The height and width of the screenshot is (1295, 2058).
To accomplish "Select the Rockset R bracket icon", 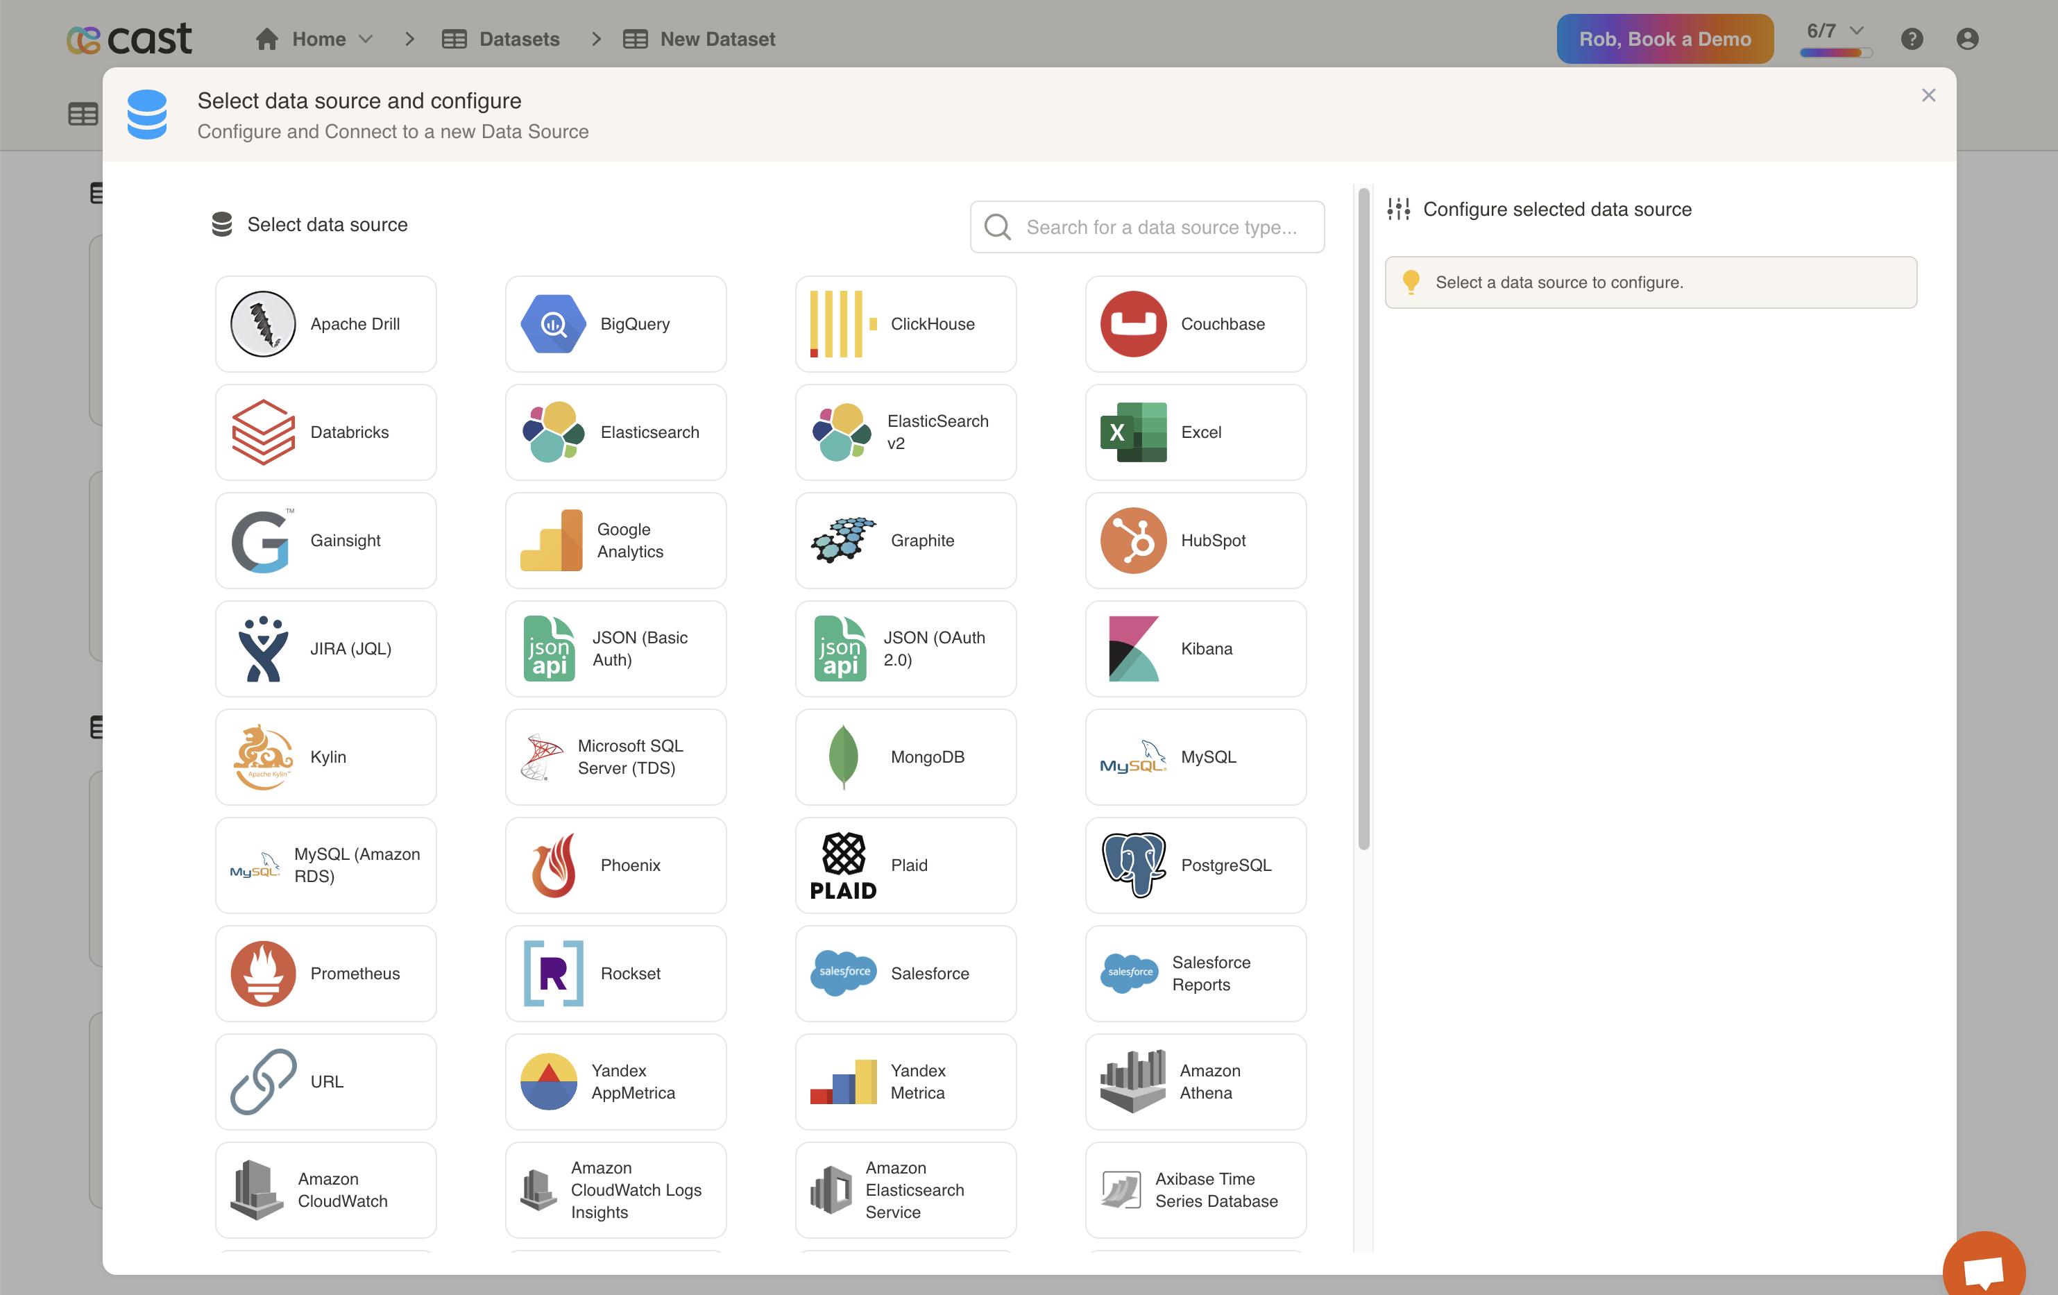I will 553,974.
